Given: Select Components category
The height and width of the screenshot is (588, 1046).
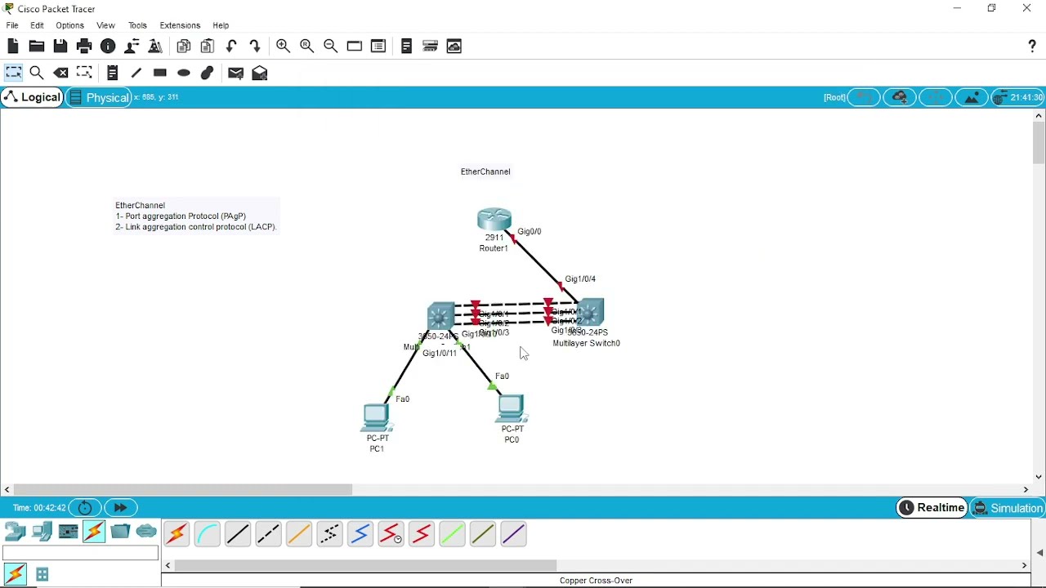Looking at the screenshot, I should pyautogui.click(x=69, y=532).
